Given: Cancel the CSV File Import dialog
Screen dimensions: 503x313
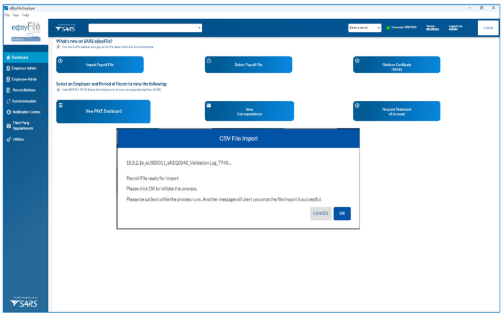Looking at the screenshot, I should (321, 213).
